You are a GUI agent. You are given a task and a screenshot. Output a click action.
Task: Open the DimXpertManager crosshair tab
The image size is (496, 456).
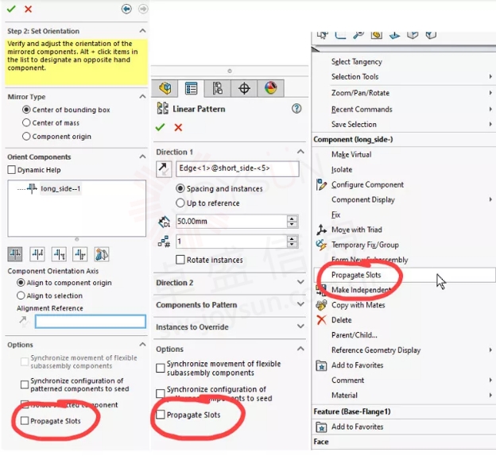(x=244, y=88)
